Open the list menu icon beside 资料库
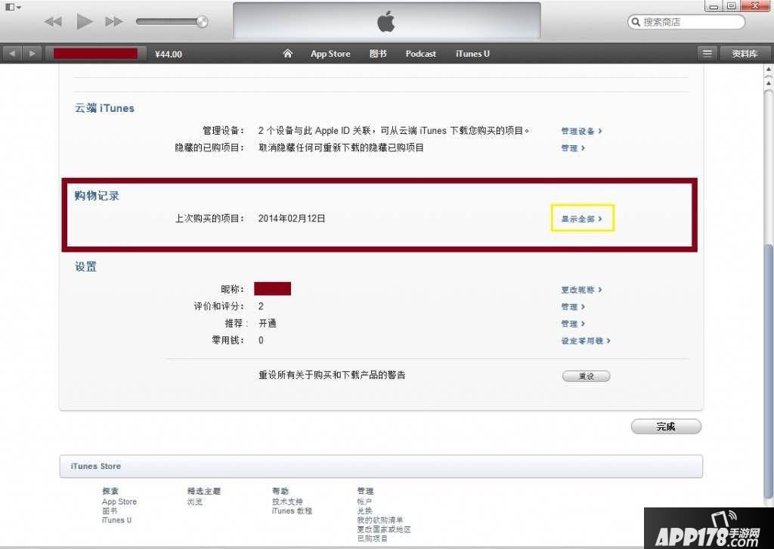This screenshot has width=774, height=549. point(707,54)
